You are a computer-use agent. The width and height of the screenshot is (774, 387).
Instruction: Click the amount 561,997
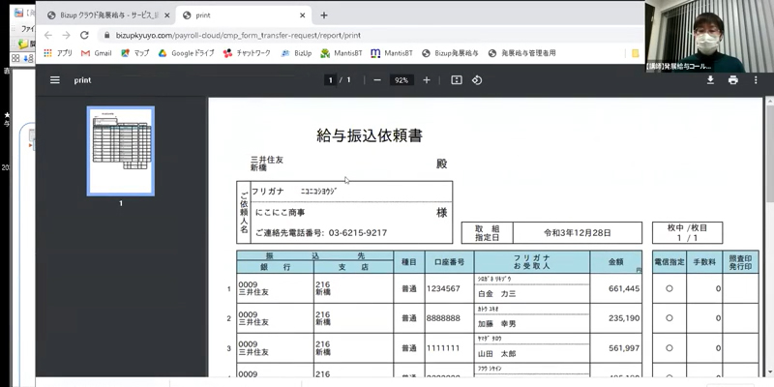(624, 348)
